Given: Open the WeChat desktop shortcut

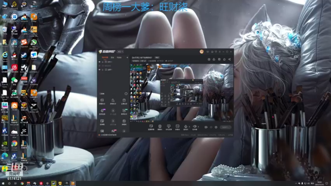Looking at the screenshot, I should click(14, 81).
